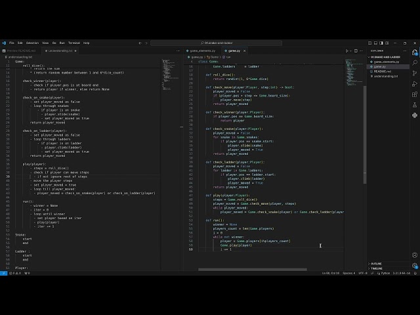Screen dimensions: 420x315
Task: Open the Python extension icon
Action: (x=415, y=115)
